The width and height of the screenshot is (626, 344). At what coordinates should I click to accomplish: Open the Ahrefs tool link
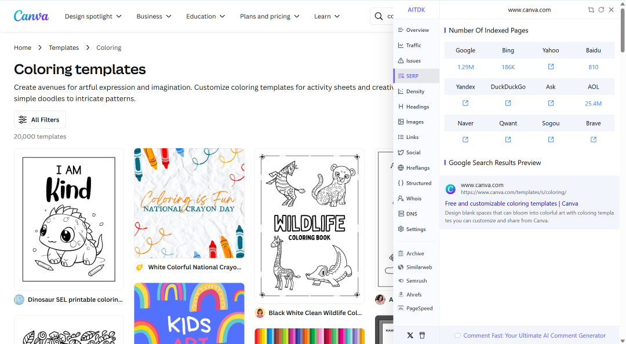[x=410, y=295]
